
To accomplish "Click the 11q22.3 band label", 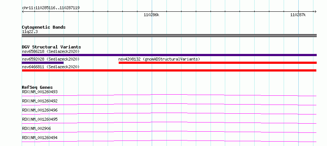I will 30,32.
